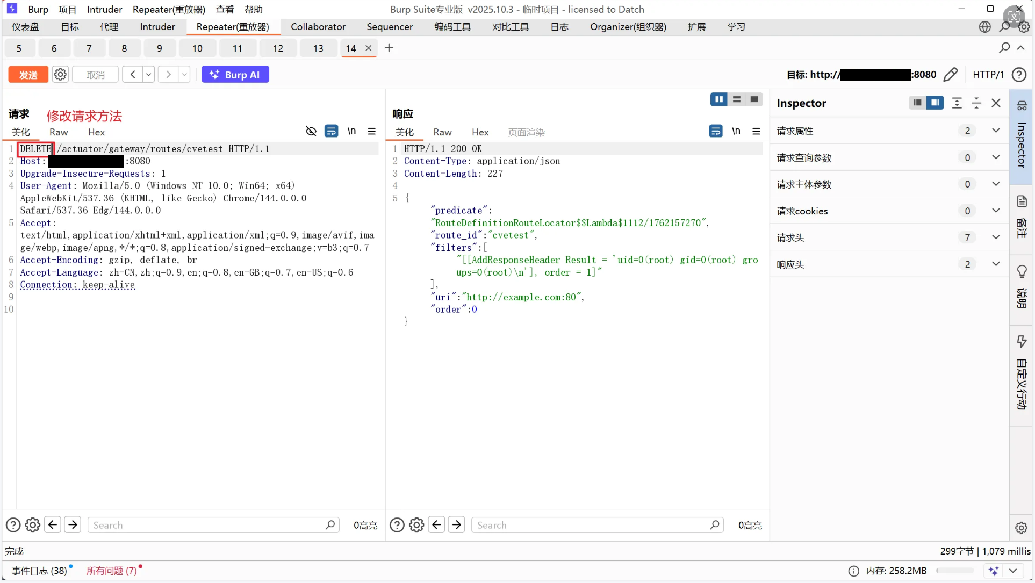Click the Cancel (取消) button

pos(96,75)
